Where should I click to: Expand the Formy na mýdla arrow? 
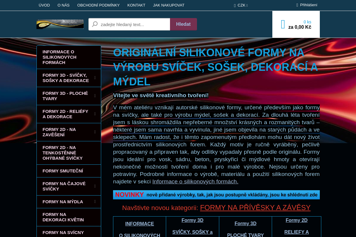95,202
